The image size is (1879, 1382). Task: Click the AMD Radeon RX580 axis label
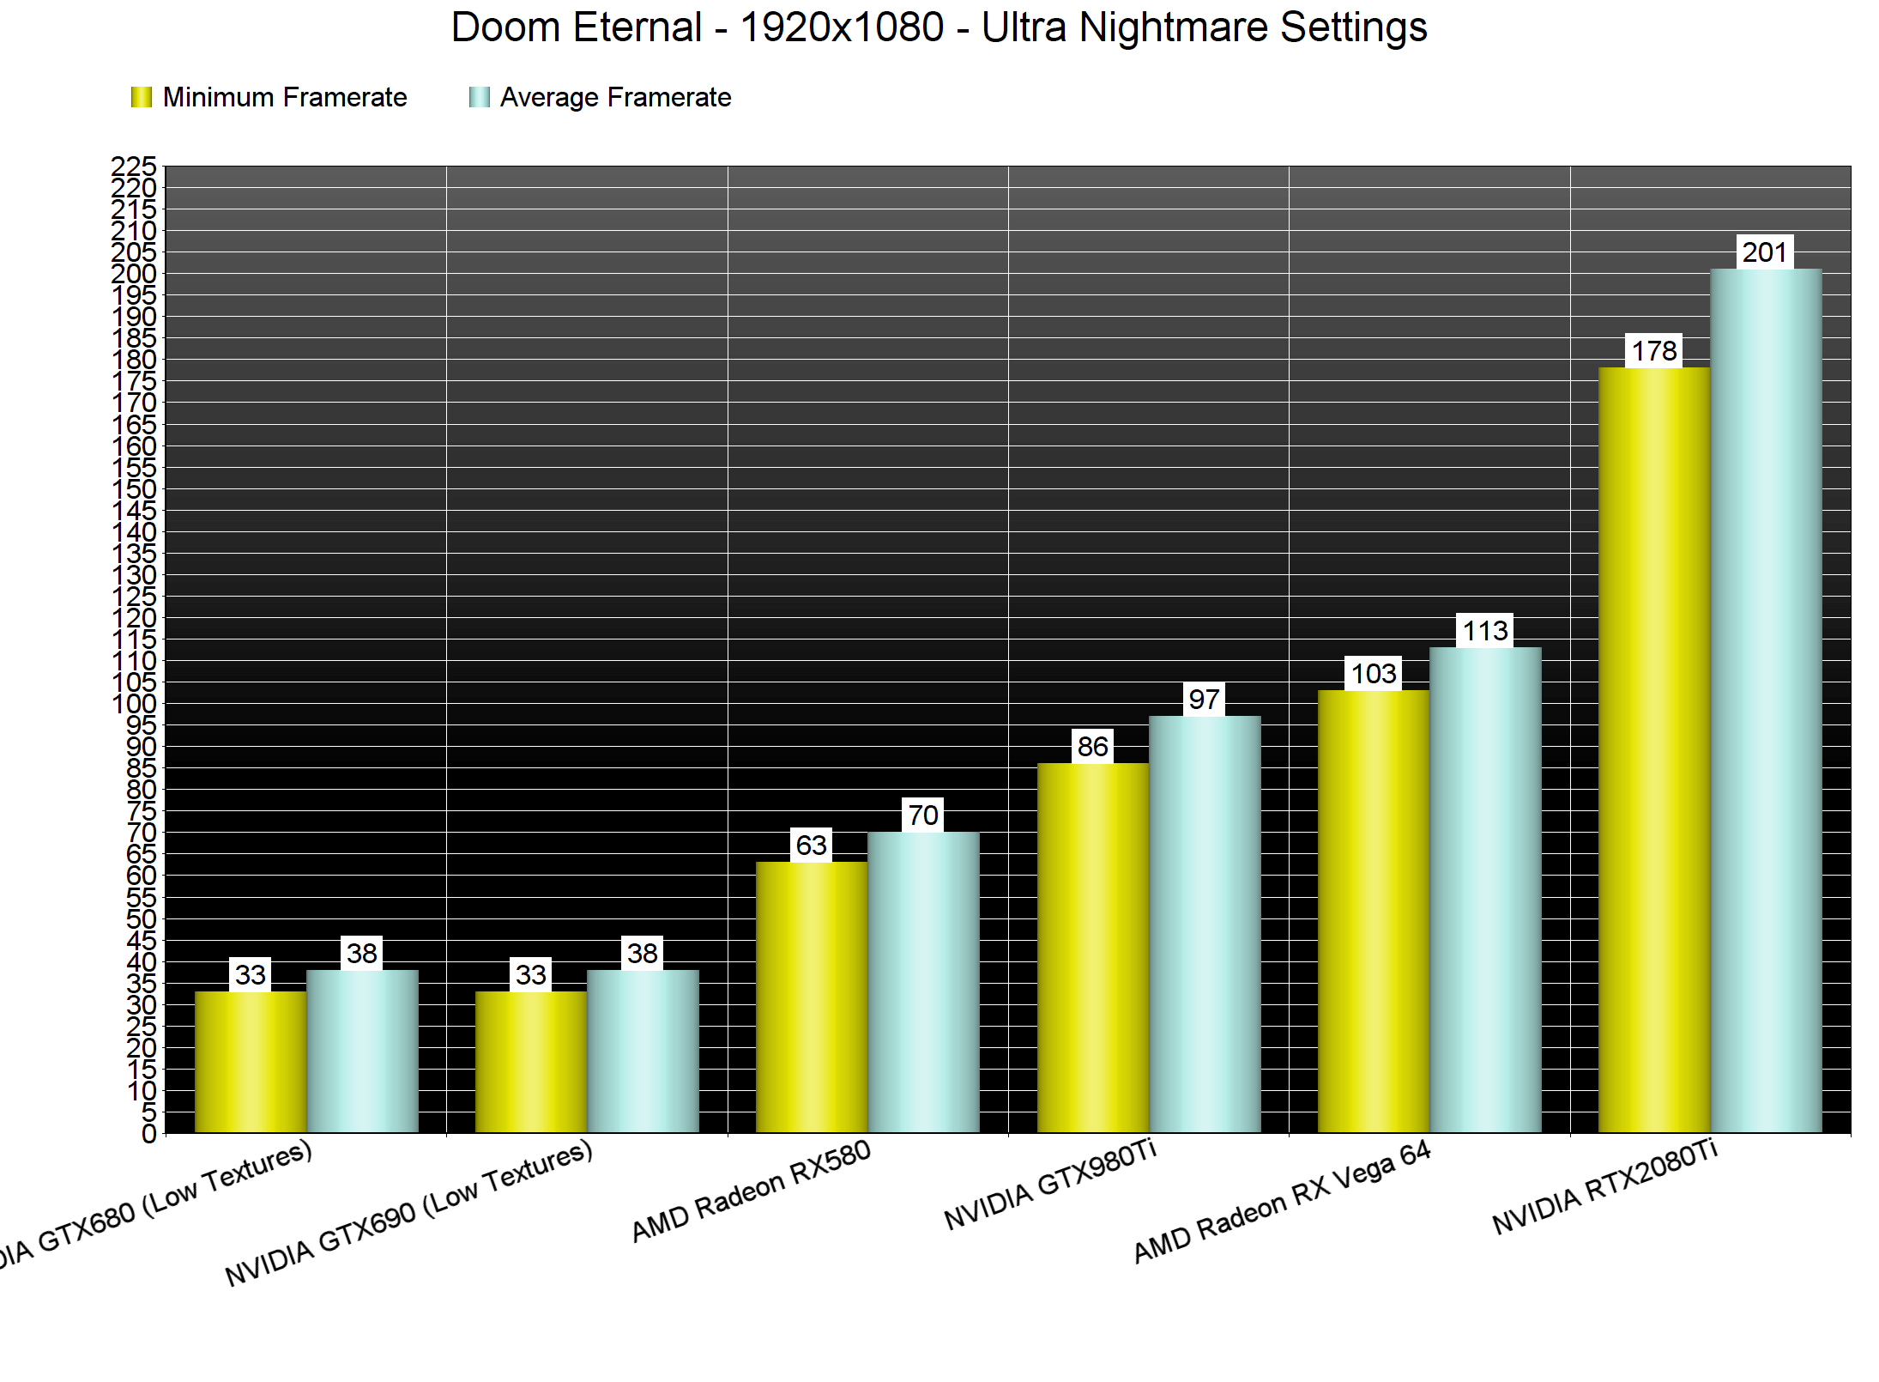(751, 1191)
